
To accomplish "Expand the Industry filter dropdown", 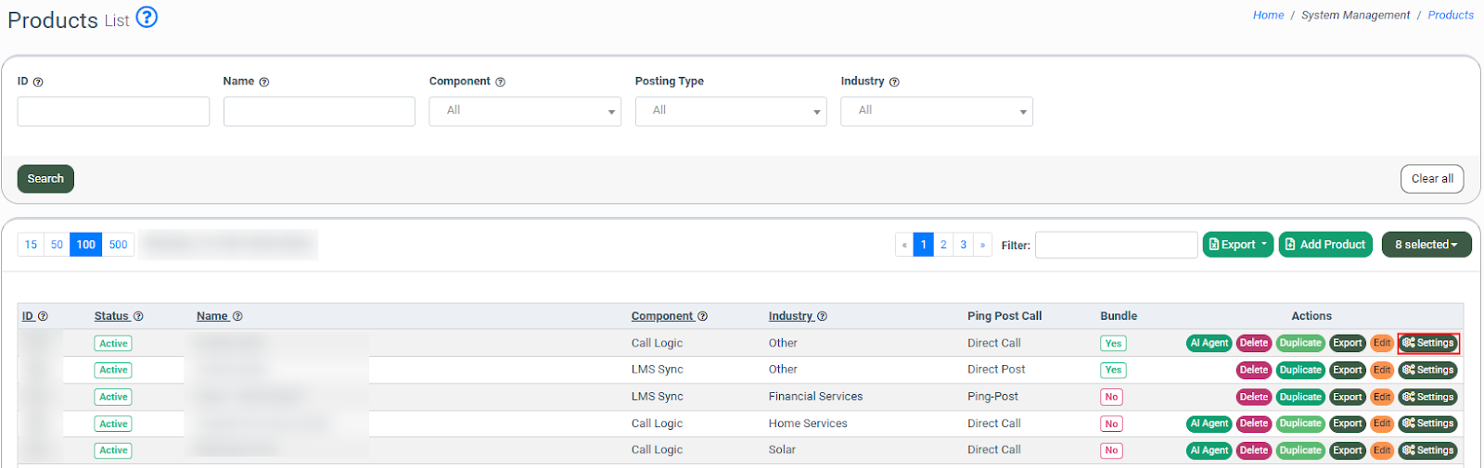I will click(x=937, y=111).
